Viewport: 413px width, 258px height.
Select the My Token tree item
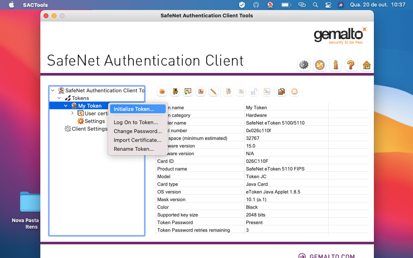(x=90, y=106)
